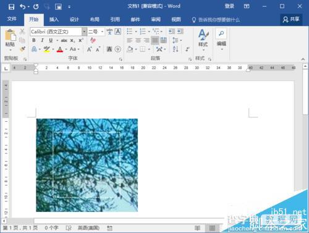Click the Line Spacing icon

175,40
